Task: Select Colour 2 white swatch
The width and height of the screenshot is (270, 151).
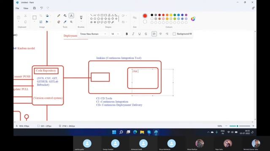Action: tap(145, 21)
